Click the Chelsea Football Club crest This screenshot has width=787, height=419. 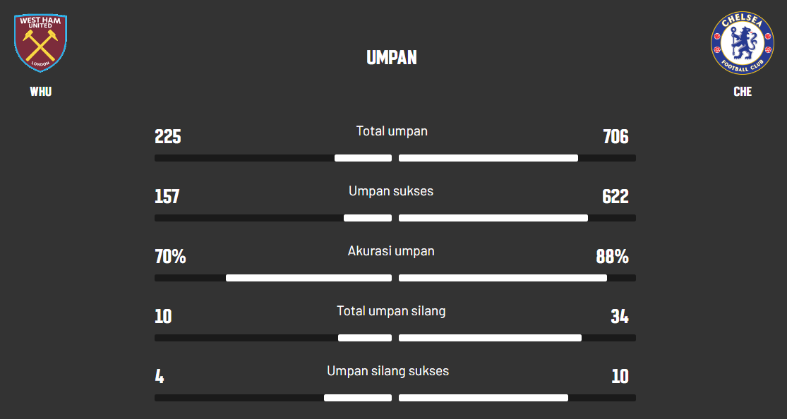[x=742, y=43]
